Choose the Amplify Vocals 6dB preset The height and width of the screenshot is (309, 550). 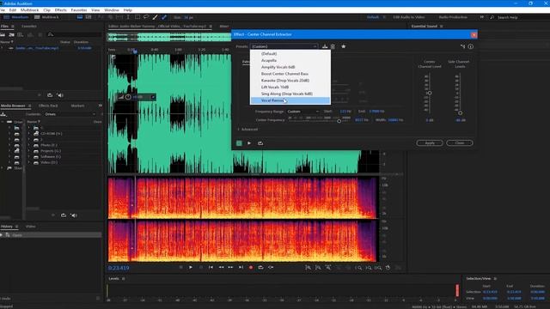point(290,67)
